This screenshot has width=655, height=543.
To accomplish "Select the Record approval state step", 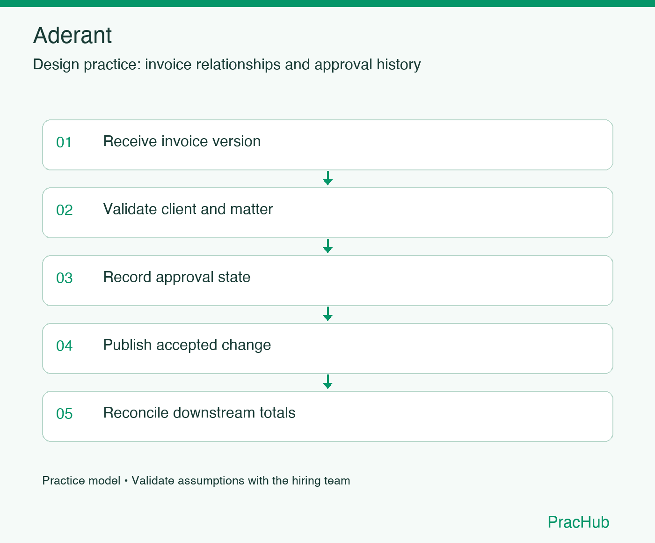I will (x=327, y=280).
